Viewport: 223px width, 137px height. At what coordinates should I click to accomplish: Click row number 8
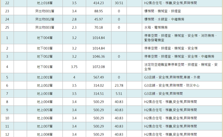[7, 102]
